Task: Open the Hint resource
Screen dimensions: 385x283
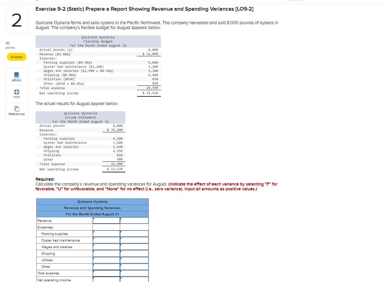Action: click(16, 94)
